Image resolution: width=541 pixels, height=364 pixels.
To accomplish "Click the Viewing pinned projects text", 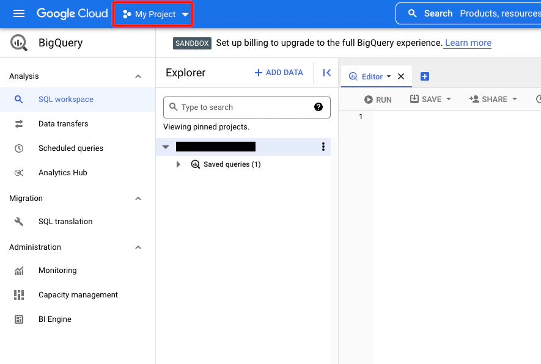I will tap(207, 127).
